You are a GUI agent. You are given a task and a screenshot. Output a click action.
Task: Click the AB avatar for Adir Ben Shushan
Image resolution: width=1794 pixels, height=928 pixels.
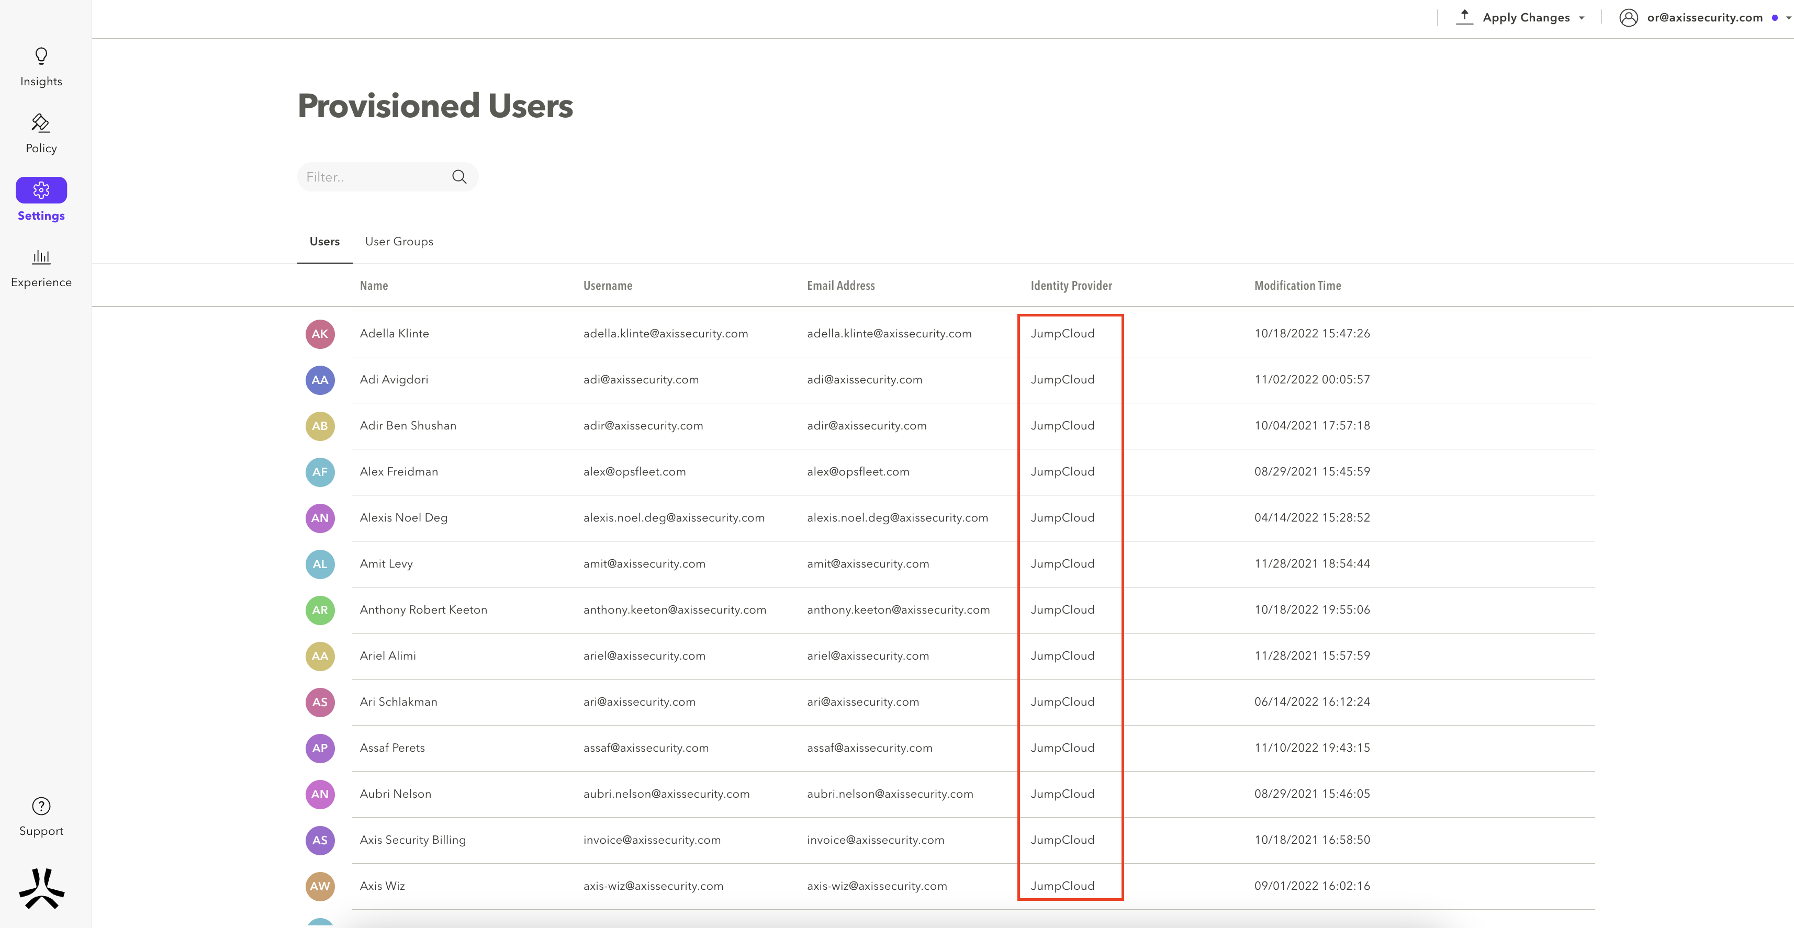pyautogui.click(x=320, y=426)
